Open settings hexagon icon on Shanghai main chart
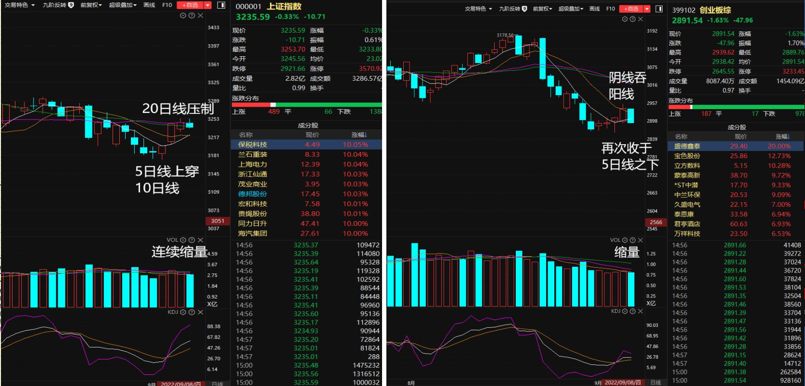805x386 pixels. [183, 15]
